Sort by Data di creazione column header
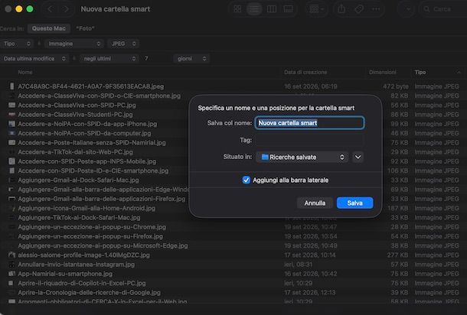467x315 pixels. [x=305, y=72]
